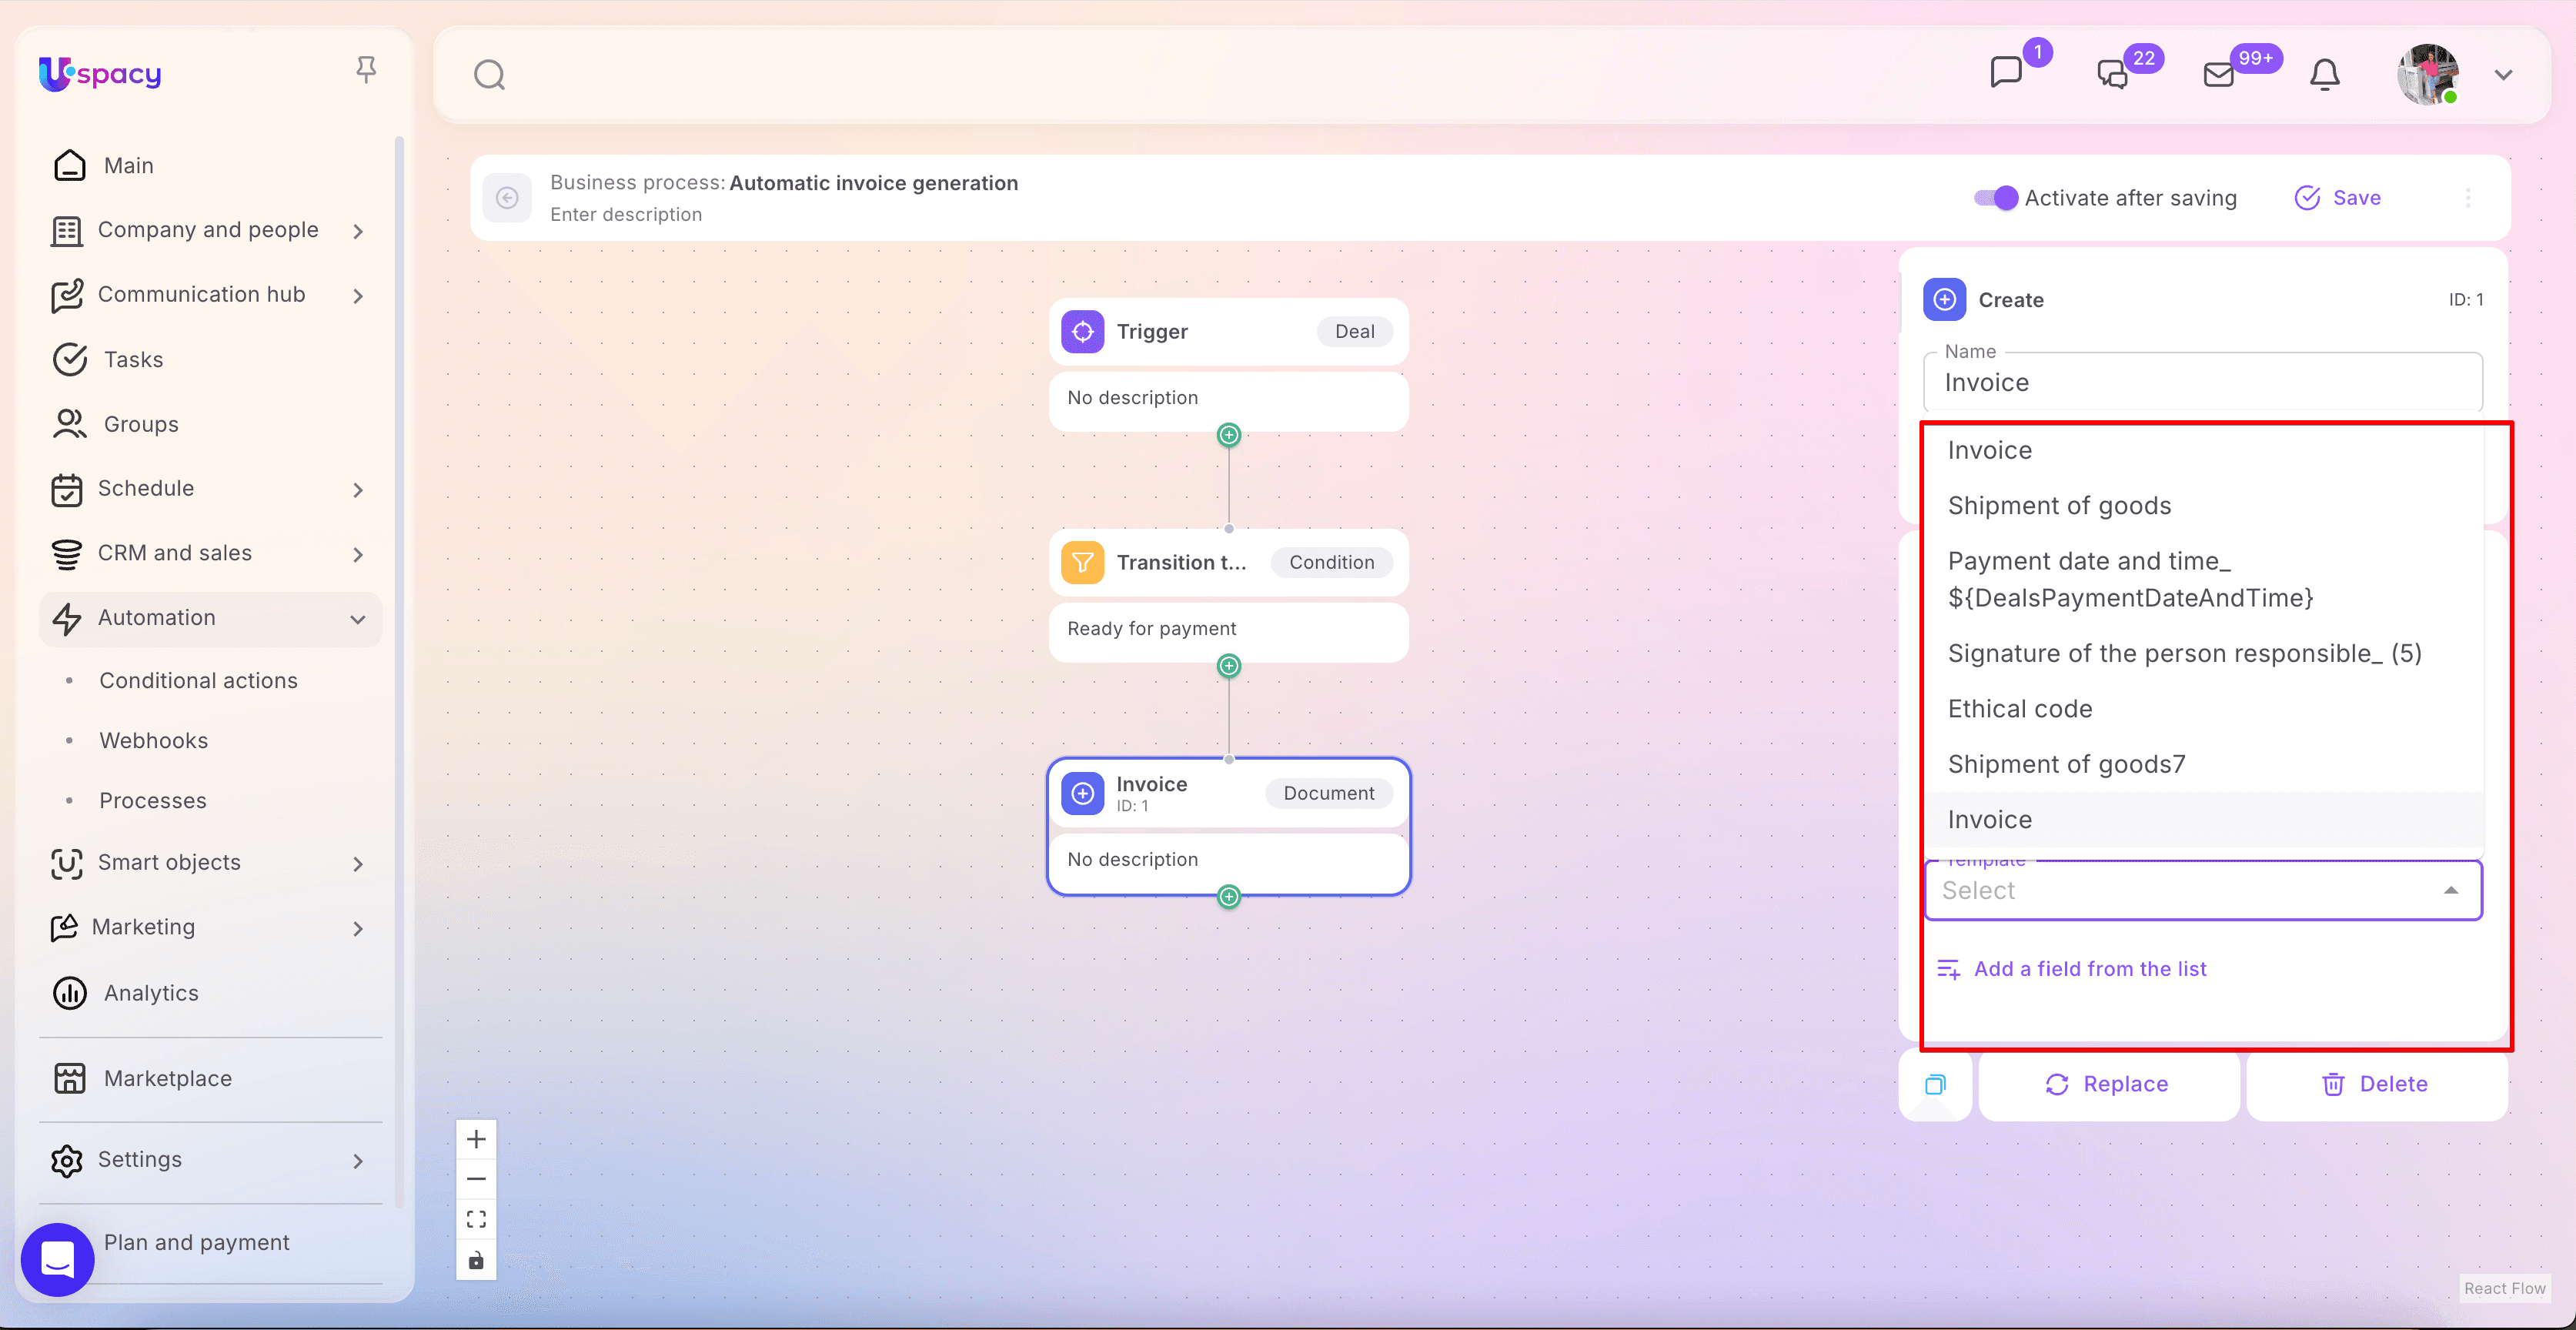Click the Transition condition filter icon

point(1082,562)
